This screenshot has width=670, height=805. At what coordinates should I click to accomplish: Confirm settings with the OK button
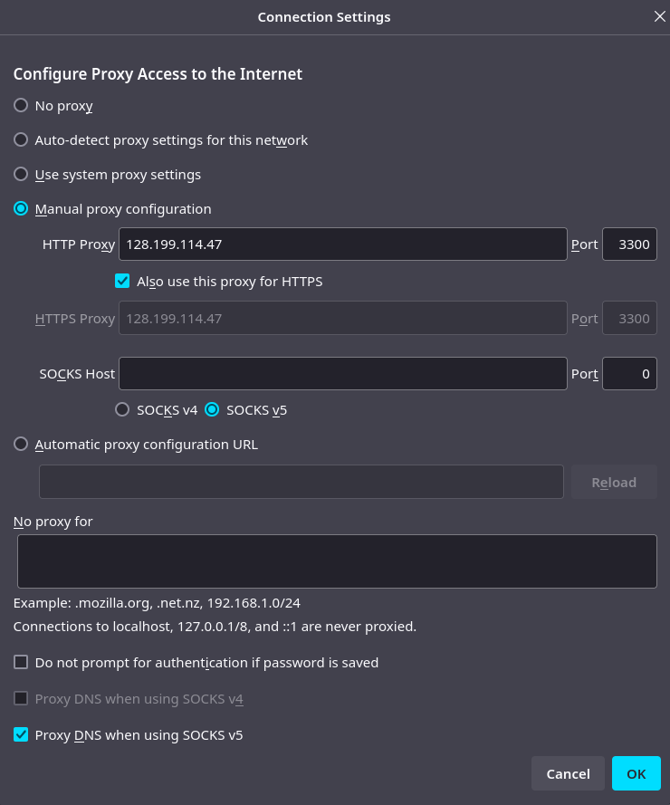pyautogui.click(x=636, y=773)
